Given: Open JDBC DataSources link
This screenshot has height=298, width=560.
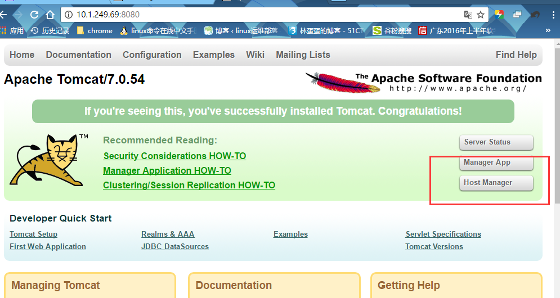Looking at the screenshot, I should (x=175, y=247).
